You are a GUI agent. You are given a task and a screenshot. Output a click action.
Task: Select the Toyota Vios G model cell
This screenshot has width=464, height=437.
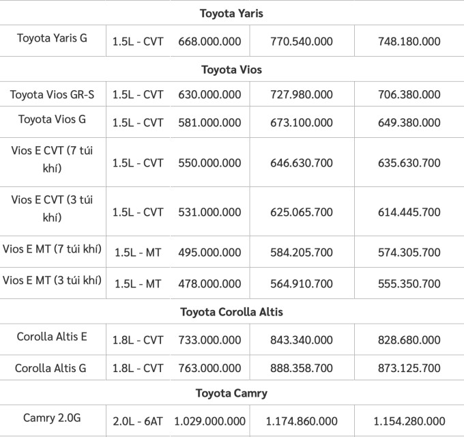pyautogui.click(x=53, y=119)
